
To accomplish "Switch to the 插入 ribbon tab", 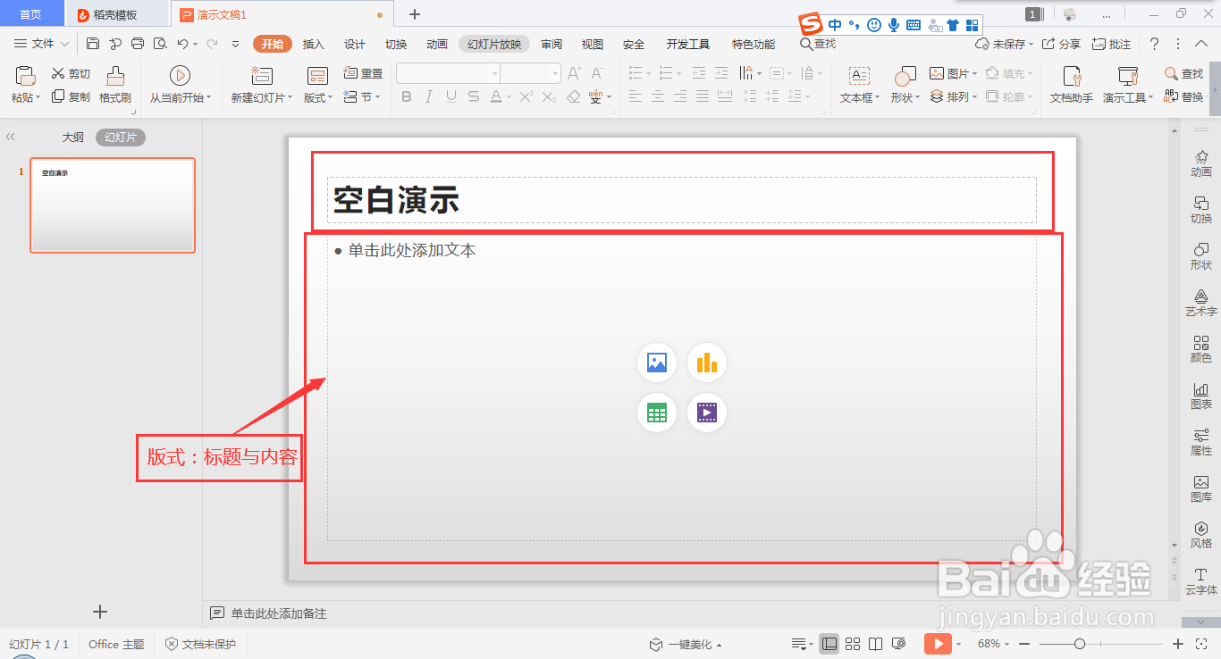I will [313, 43].
